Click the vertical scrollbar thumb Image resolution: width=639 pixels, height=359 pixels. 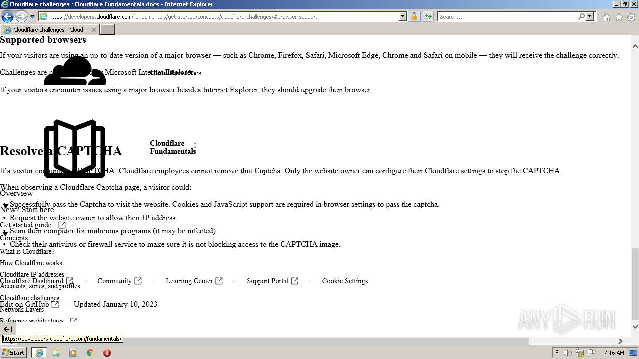pyautogui.click(x=635, y=284)
